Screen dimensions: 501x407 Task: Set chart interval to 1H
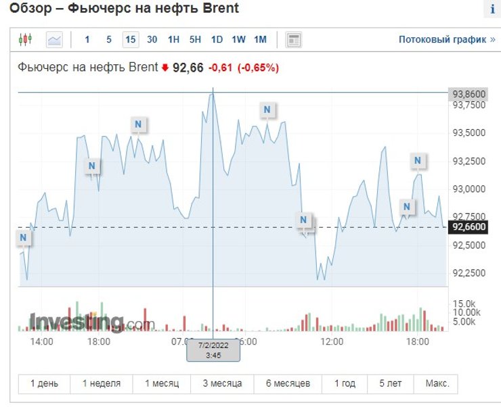[173, 39]
